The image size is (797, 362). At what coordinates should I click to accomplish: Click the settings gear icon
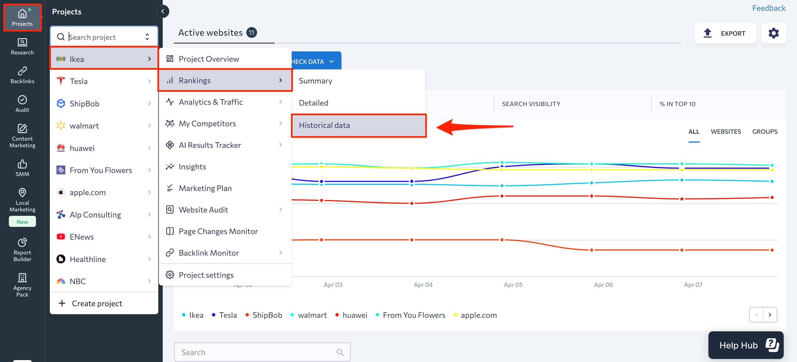pos(773,33)
